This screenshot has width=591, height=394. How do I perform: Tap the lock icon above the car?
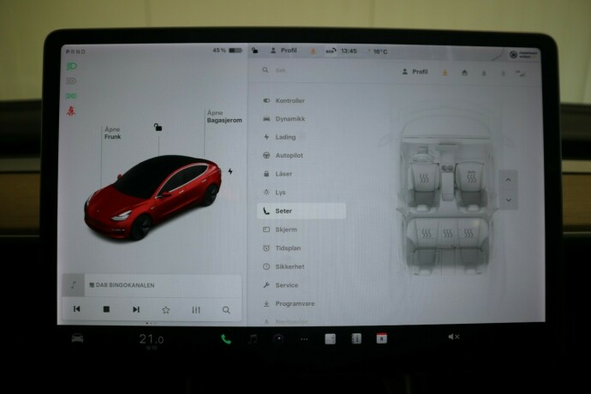pyautogui.click(x=158, y=127)
